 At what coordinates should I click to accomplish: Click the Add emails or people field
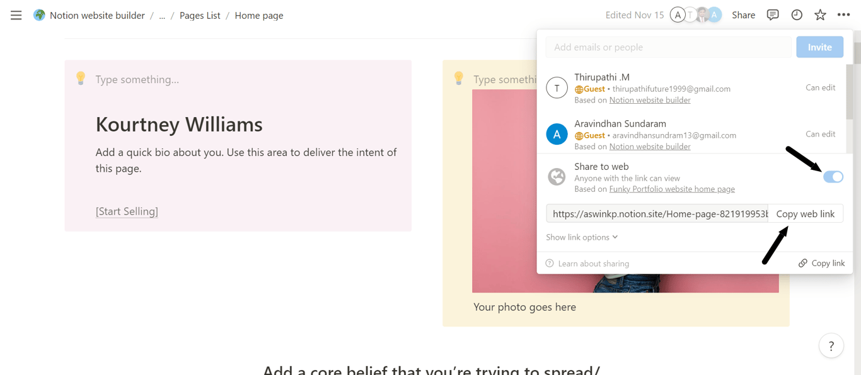click(668, 47)
